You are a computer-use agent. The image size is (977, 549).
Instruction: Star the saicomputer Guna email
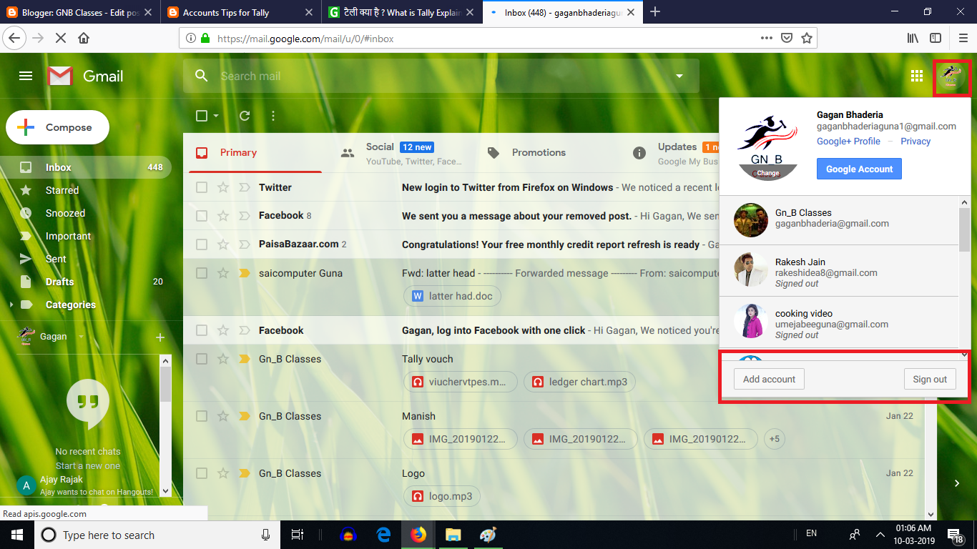point(223,273)
